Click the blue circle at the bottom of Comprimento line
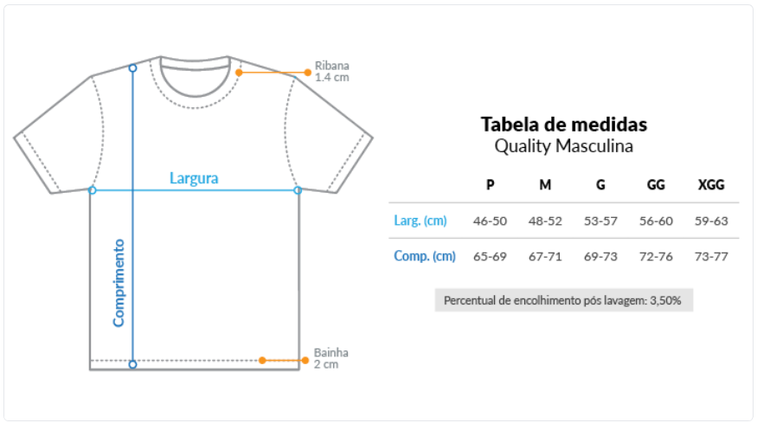The width and height of the screenshot is (757, 423). point(132,364)
